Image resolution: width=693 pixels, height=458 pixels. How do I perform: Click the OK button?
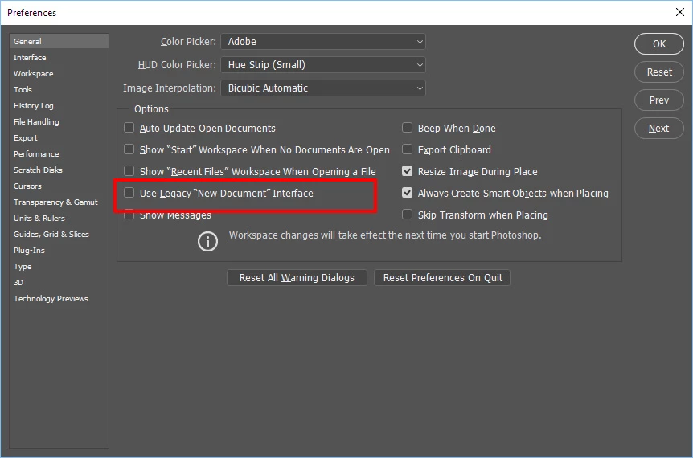click(659, 43)
